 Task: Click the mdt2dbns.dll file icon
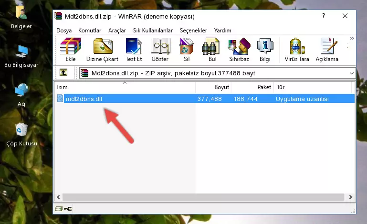tap(60, 99)
